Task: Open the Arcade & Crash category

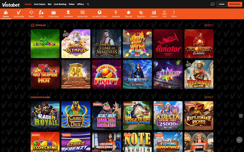Action: pyautogui.click(x=100, y=14)
